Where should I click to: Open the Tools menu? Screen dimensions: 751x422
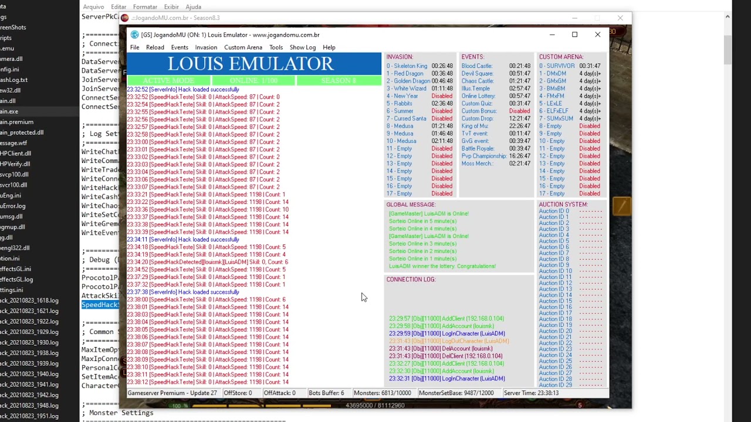click(x=276, y=47)
